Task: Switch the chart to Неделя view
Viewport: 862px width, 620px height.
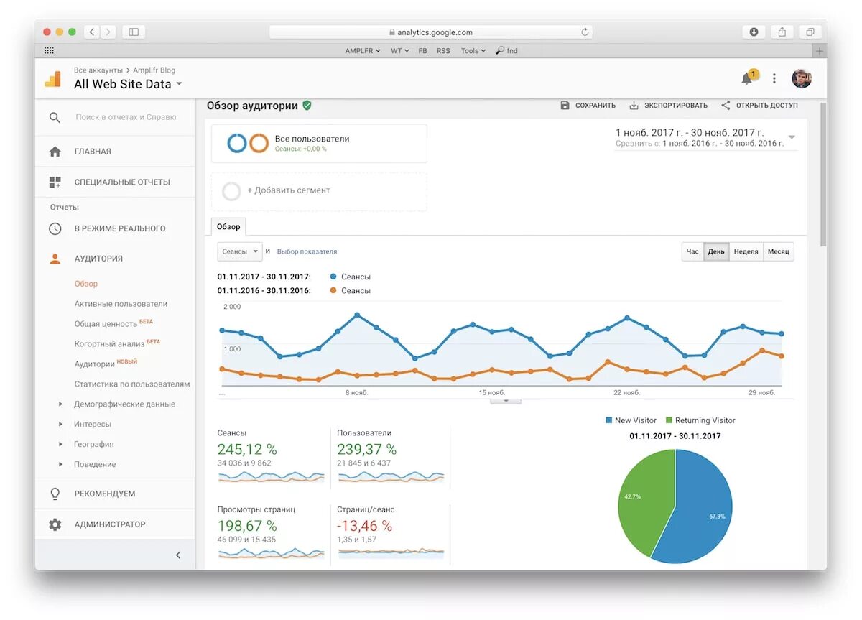Action: (746, 251)
